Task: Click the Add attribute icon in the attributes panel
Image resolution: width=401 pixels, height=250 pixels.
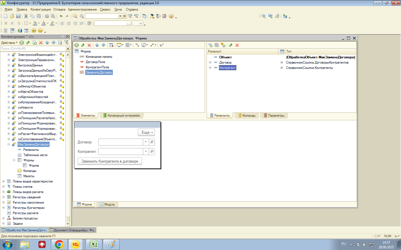Action: tap(210, 45)
